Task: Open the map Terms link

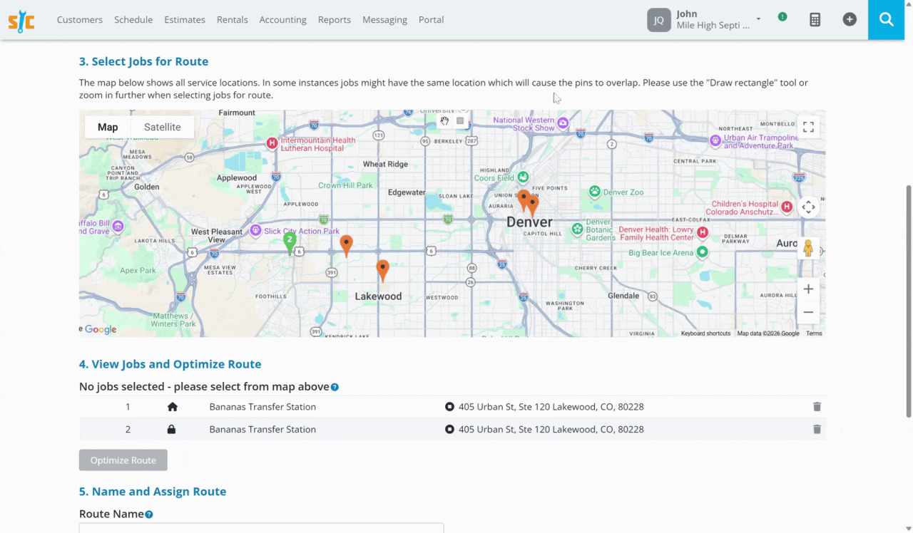Action: coord(814,333)
